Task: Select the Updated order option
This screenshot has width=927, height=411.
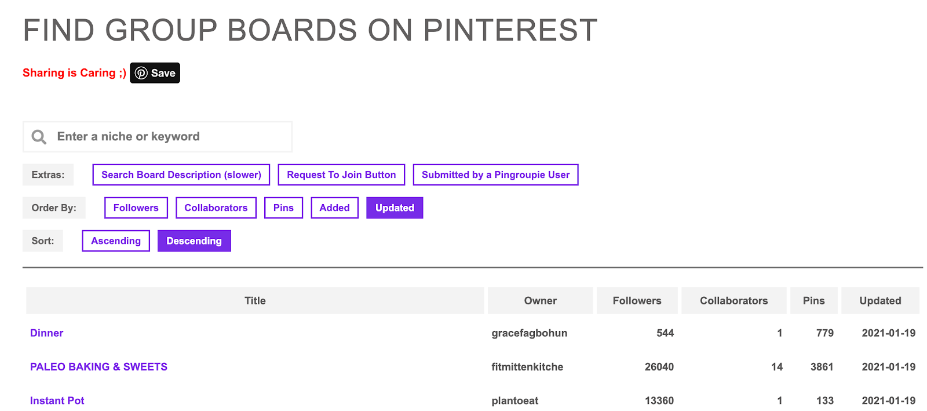Action: click(395, 208)
